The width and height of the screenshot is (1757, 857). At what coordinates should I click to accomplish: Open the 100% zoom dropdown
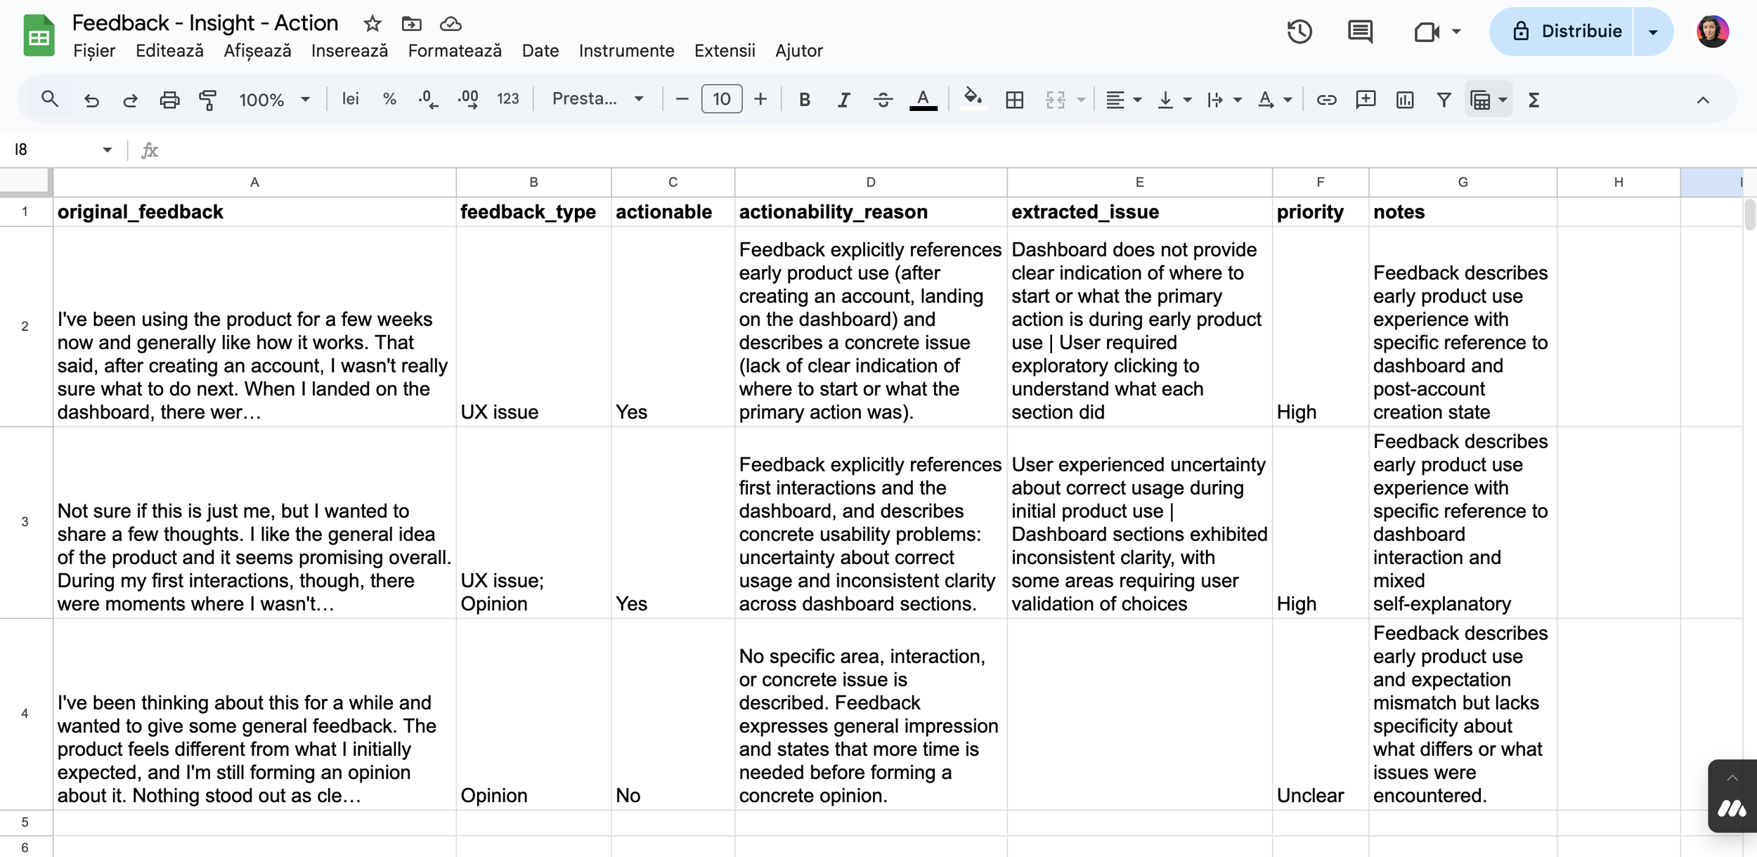[x=274, y=100]
